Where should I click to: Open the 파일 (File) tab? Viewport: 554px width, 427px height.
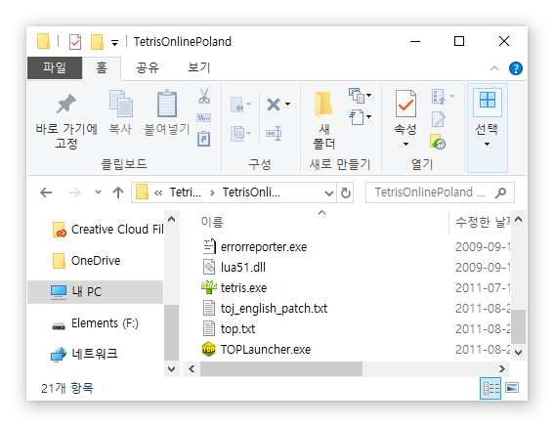click(55, 67)
